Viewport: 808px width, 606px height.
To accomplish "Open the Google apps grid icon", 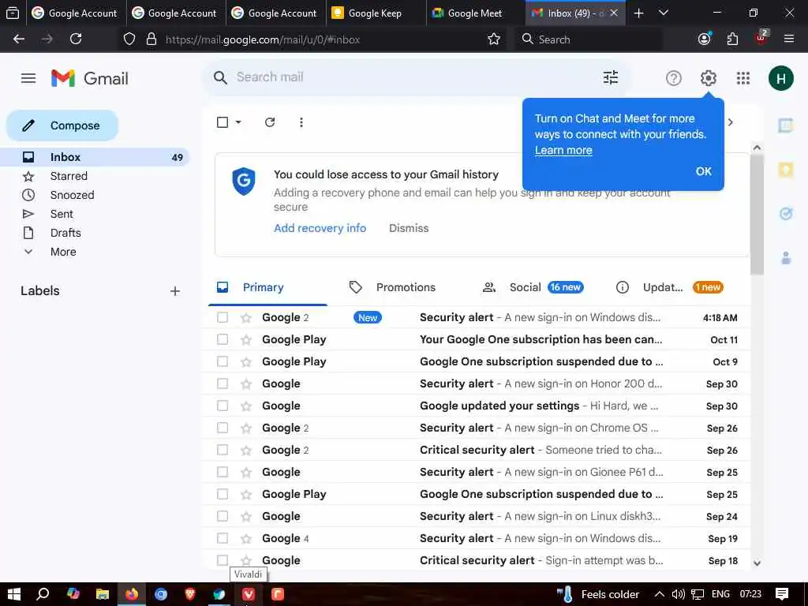I will [743, 78].
